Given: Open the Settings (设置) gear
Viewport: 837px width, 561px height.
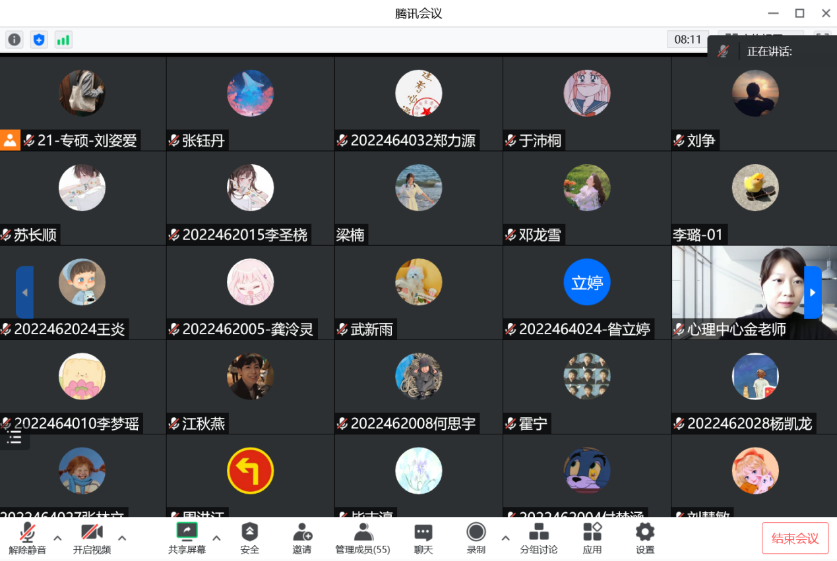Looking at the screenshot, I should (645, 538).
